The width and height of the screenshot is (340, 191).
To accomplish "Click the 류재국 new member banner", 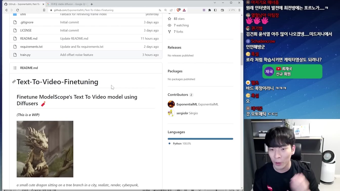I will click(292, 71).
